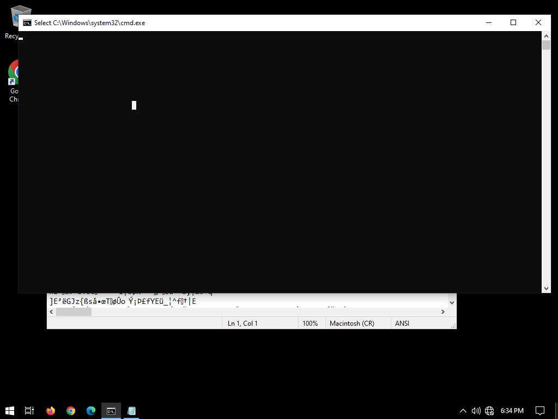Expand the hidden system tray icons chevron
This screenshot has width=558, height=419.
(463, 411)
